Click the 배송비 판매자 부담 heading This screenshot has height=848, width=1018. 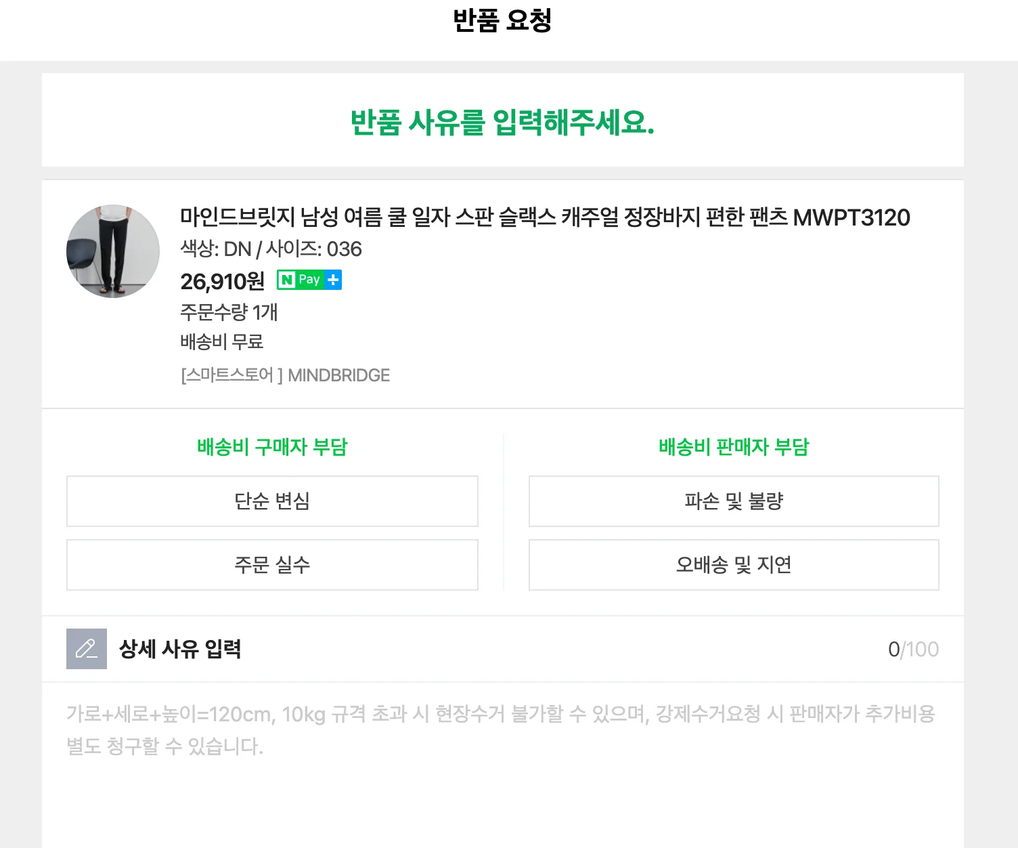point(734,447)
